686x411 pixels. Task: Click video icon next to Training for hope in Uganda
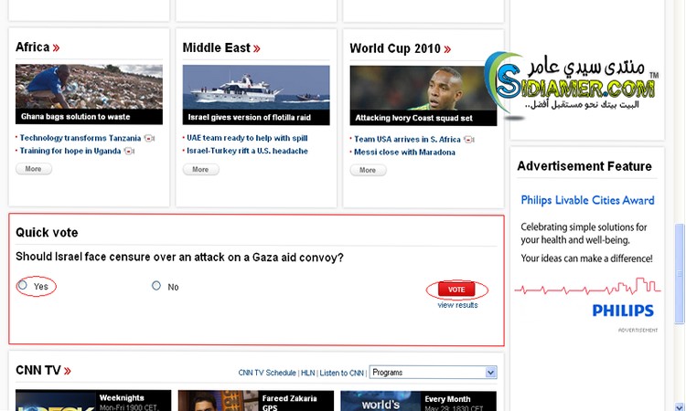point(129,152)
